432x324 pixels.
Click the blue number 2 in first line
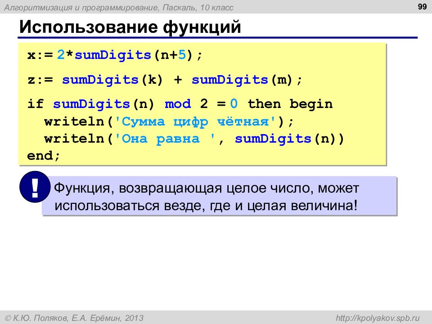[61, 55]
